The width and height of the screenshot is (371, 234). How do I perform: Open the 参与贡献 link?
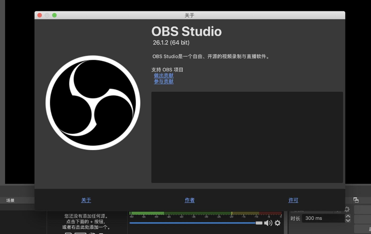pyautogui.click(x=164, y=82)
